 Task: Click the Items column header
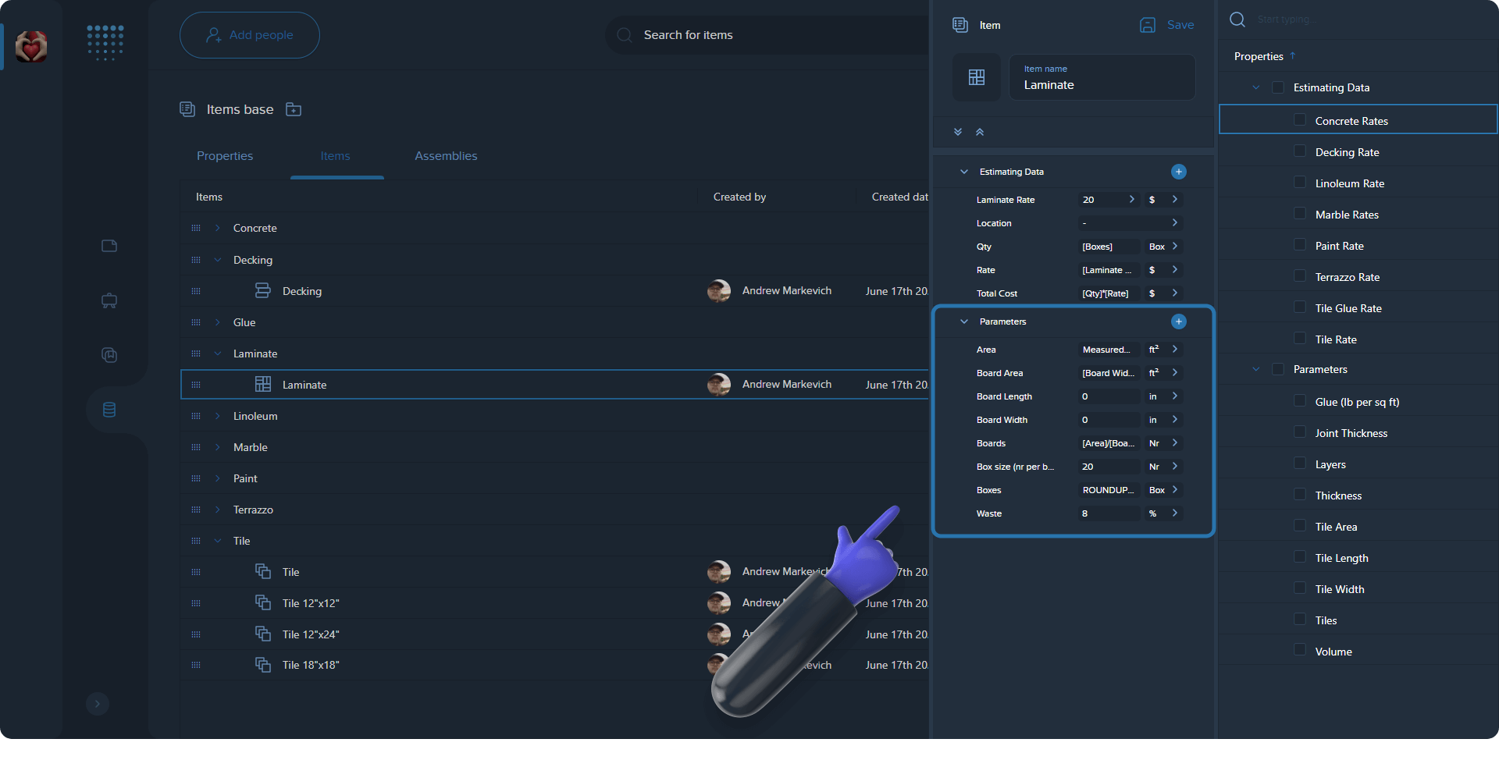tap(209, 197)
